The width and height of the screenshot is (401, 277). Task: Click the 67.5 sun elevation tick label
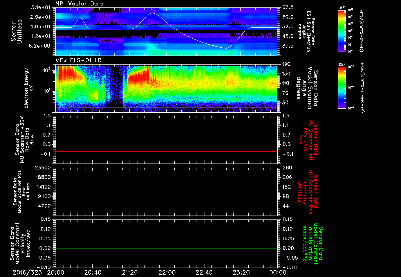[288, 7]
